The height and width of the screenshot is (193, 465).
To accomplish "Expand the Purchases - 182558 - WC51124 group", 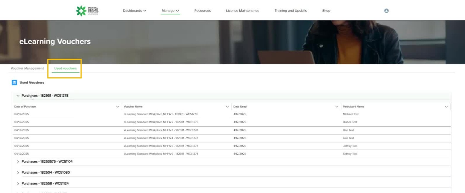I will coord(18,183).
